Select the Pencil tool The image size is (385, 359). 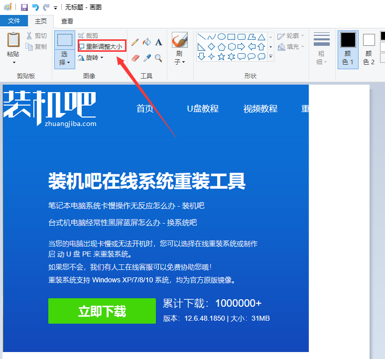(x=134, y=43)
